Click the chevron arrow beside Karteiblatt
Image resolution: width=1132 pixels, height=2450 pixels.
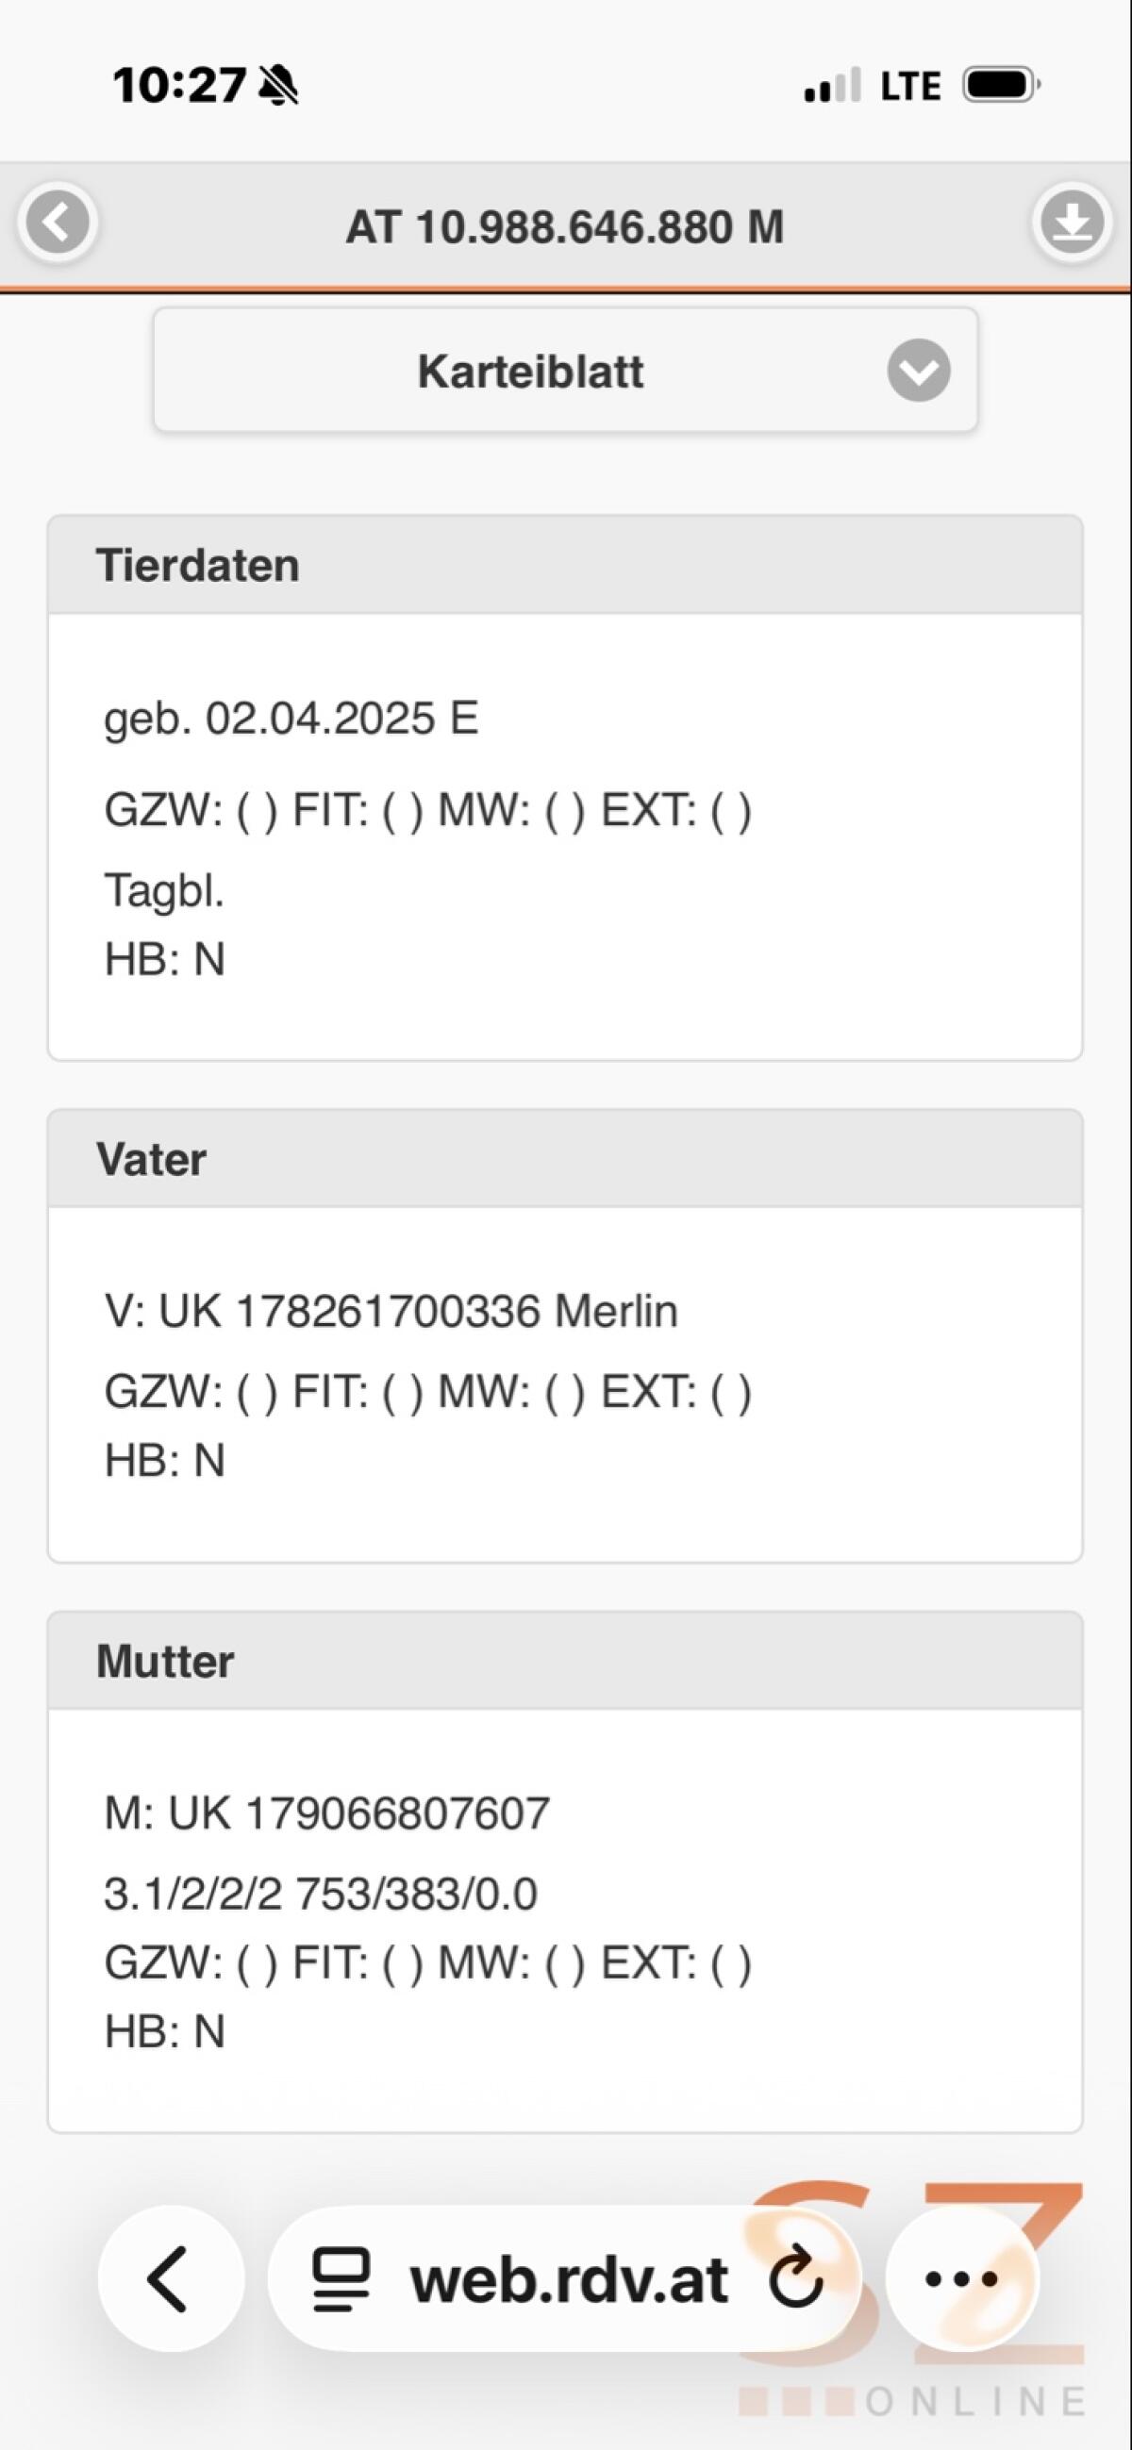(x=919, y=370)
